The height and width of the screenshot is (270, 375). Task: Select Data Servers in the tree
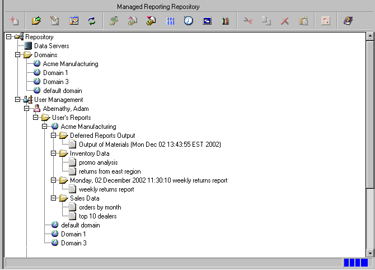click(x=51, y=46)
